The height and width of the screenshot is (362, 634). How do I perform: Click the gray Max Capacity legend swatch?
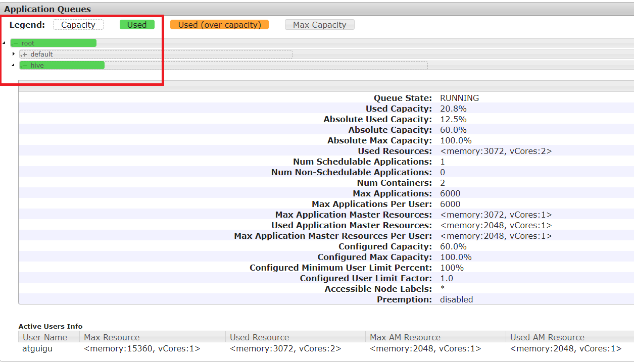[320, 25]
